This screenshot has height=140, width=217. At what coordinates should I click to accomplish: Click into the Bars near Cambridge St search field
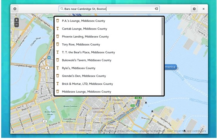[109, 9]
